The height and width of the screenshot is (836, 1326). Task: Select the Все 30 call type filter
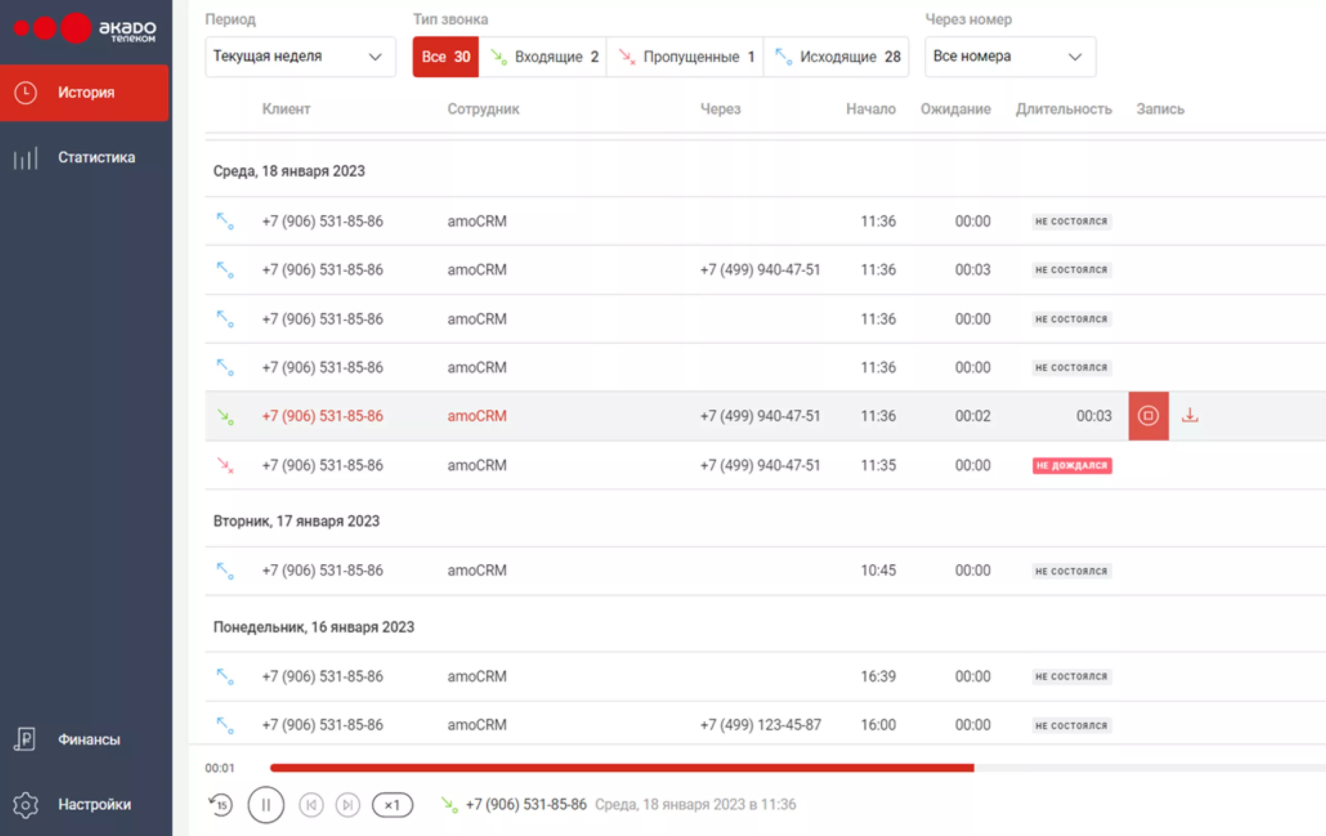445,56
